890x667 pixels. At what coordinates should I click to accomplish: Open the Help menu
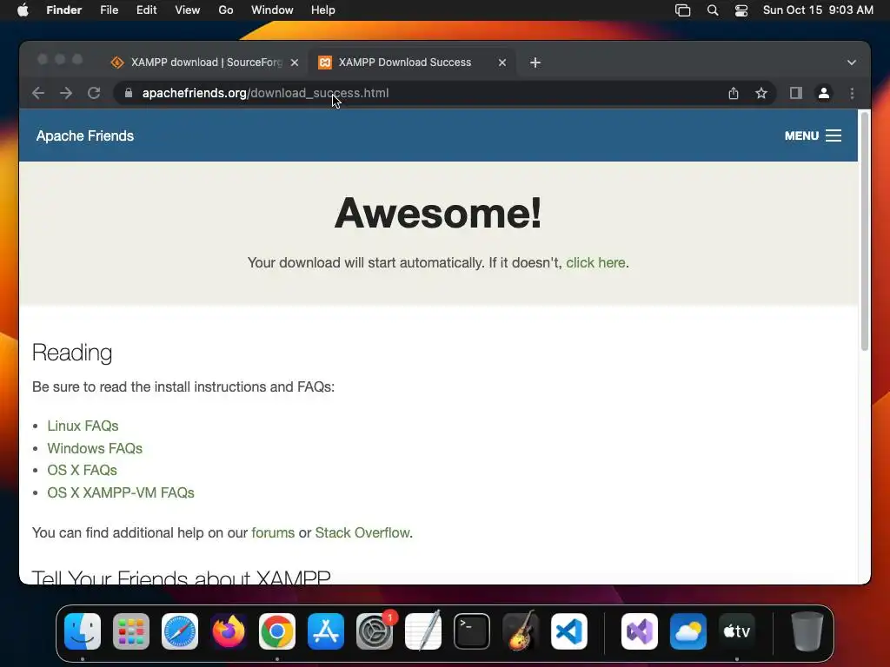point(323,10)
